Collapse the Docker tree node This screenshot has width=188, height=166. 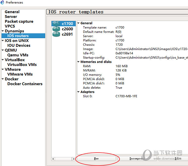point(3,79)
